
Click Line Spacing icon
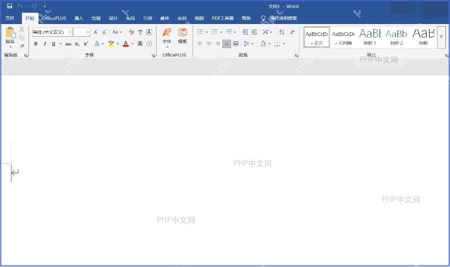click(x=246, y=44)
